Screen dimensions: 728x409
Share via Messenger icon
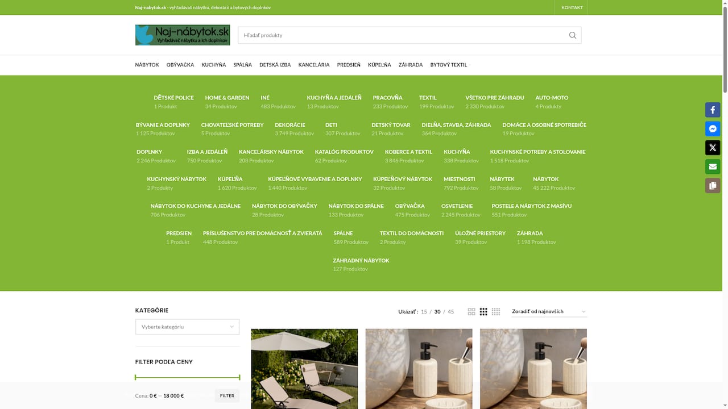(713, 129)
